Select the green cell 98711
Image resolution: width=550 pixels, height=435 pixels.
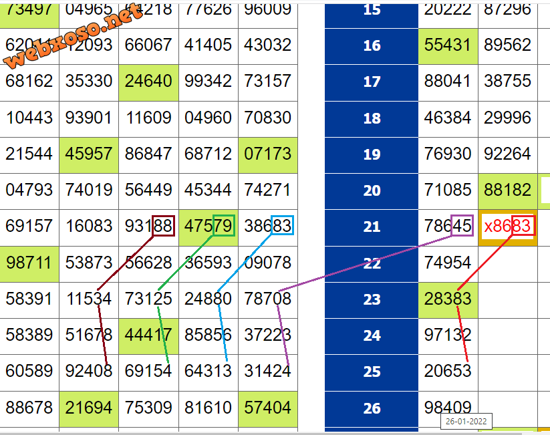coord(29,263)
